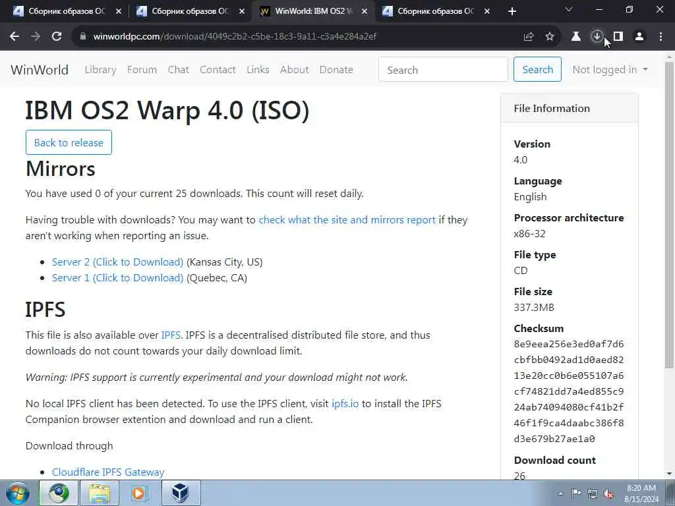Click the address bar URL

click(235, 37)
